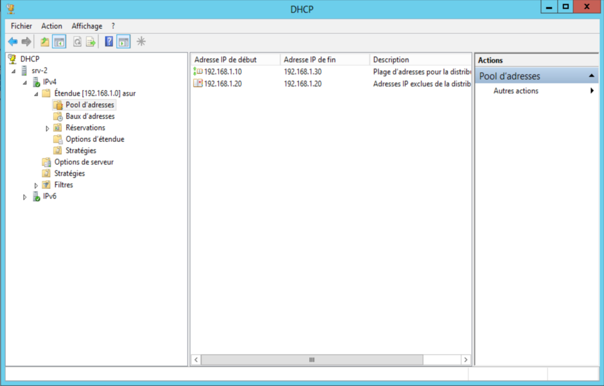Click the Étendue scope folder icon

pos(46,93)
